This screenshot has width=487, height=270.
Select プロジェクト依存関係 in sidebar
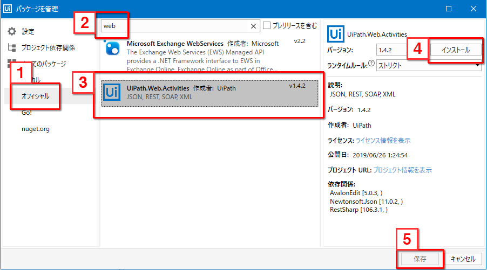(x=48, y=47)
